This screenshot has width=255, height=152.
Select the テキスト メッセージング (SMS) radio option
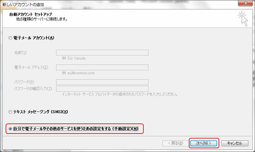pos(10,112)
